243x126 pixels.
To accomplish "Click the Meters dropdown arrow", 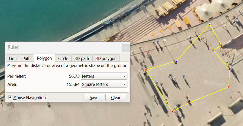I will click(124, 76).
